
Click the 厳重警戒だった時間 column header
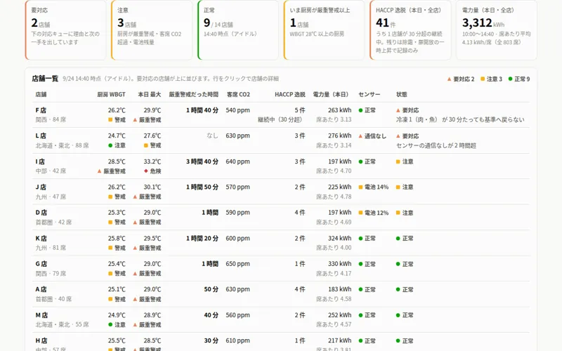click(x=194, y=95)
